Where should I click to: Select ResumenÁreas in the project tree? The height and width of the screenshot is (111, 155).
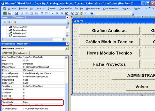[x=20, y=30]
